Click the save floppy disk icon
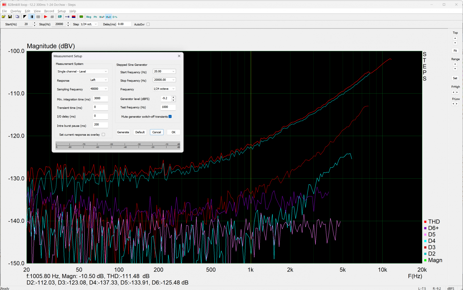 pyautogui.click(x=10, y=17)
